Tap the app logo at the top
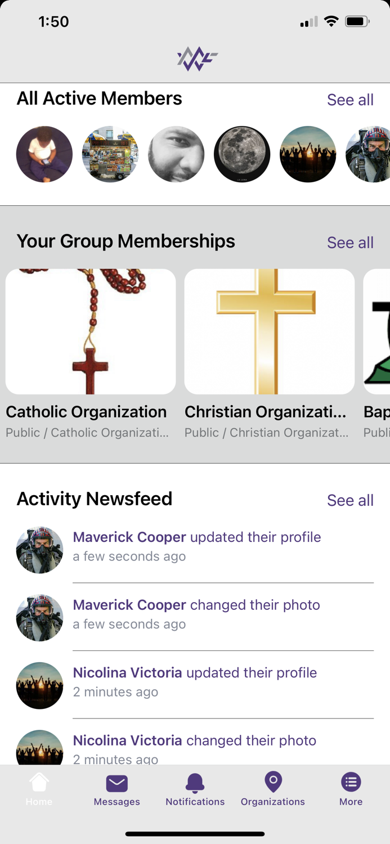 [195, 56]
